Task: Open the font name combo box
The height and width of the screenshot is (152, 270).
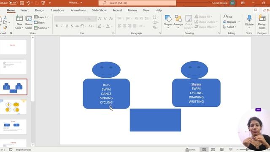Action: [70, 19]
